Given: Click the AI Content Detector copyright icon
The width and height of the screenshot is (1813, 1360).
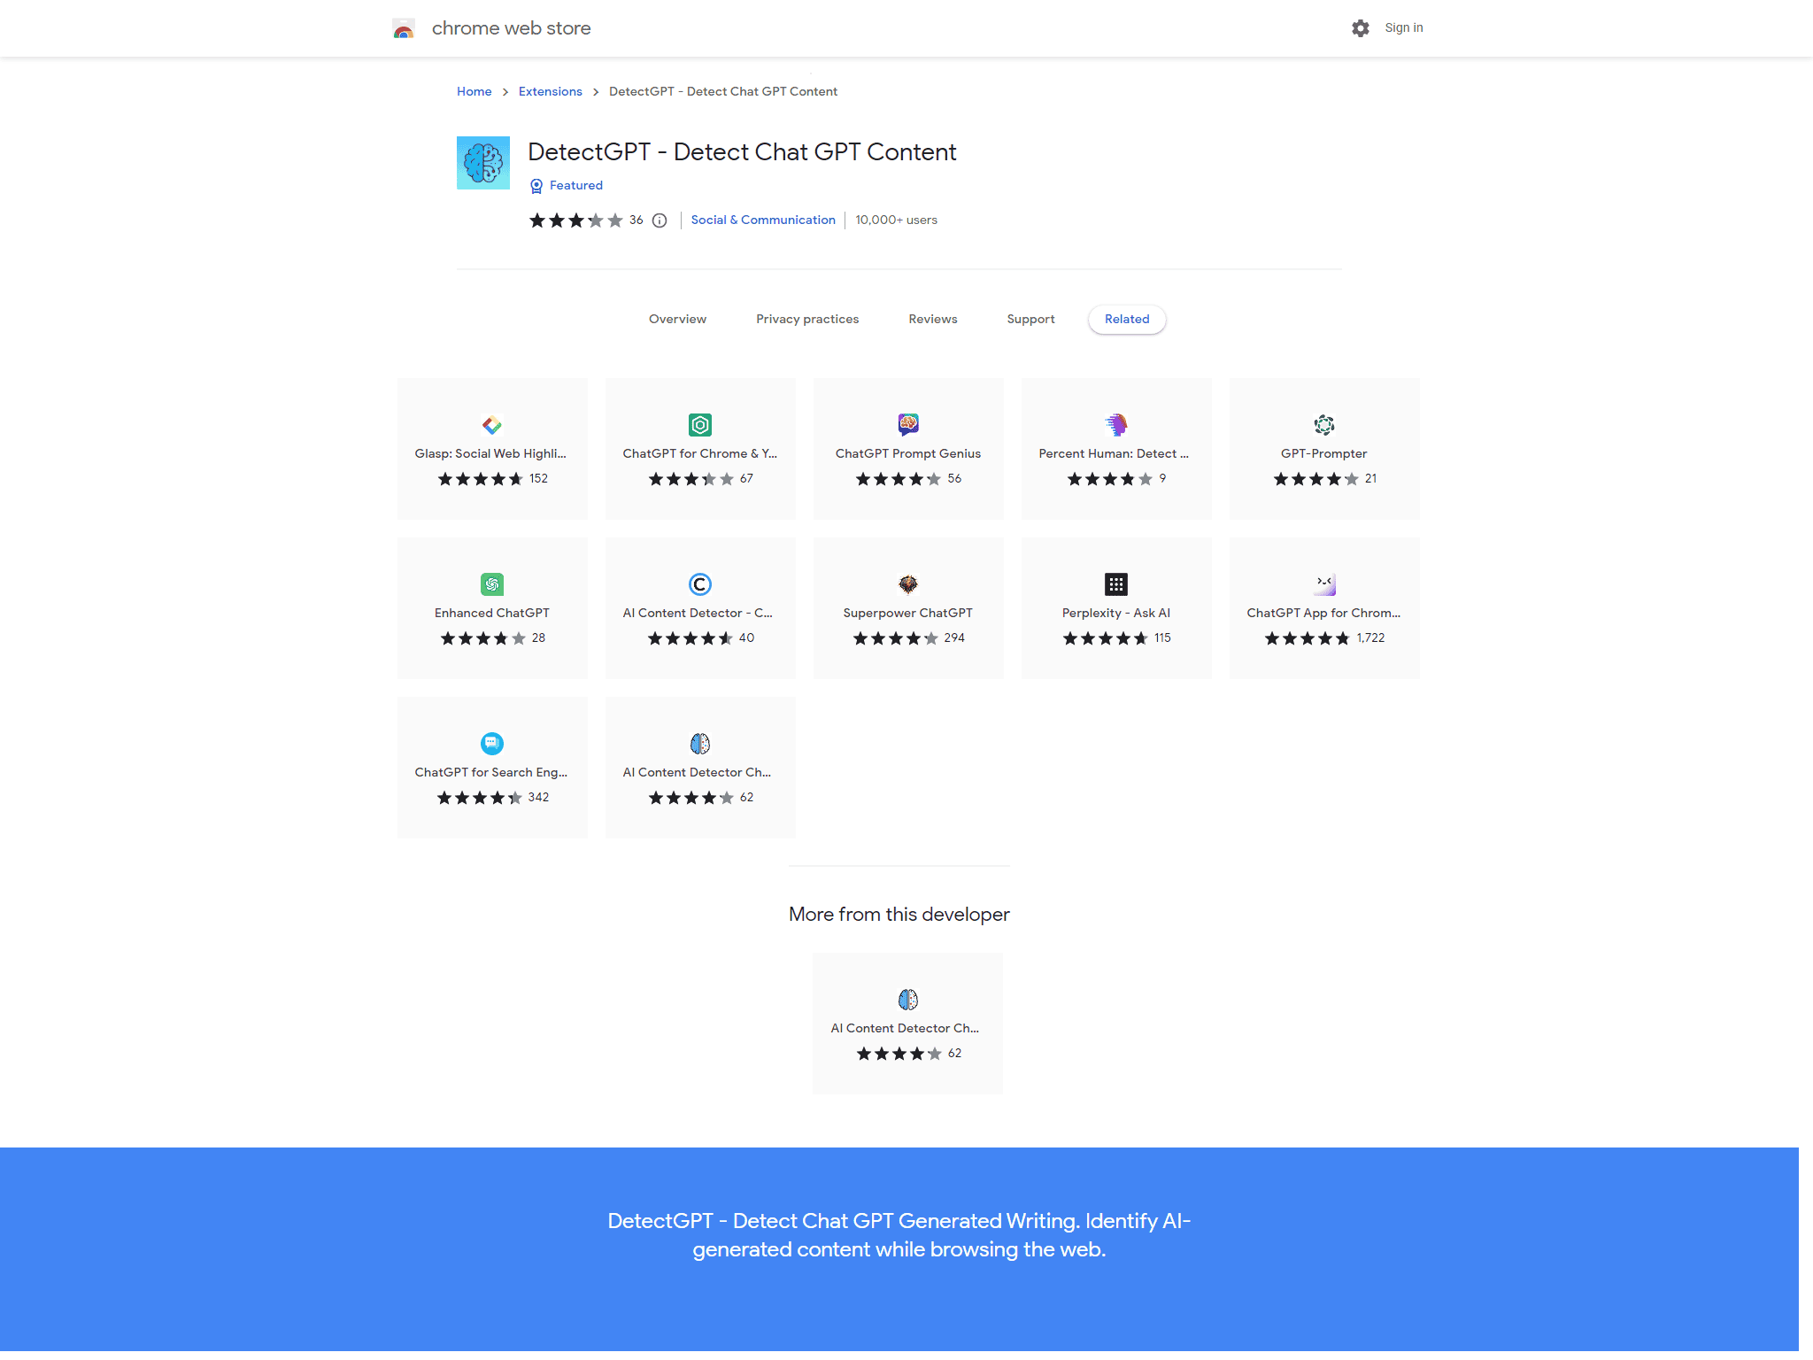Looking at the screenshot, I should [x=700, y=584].
